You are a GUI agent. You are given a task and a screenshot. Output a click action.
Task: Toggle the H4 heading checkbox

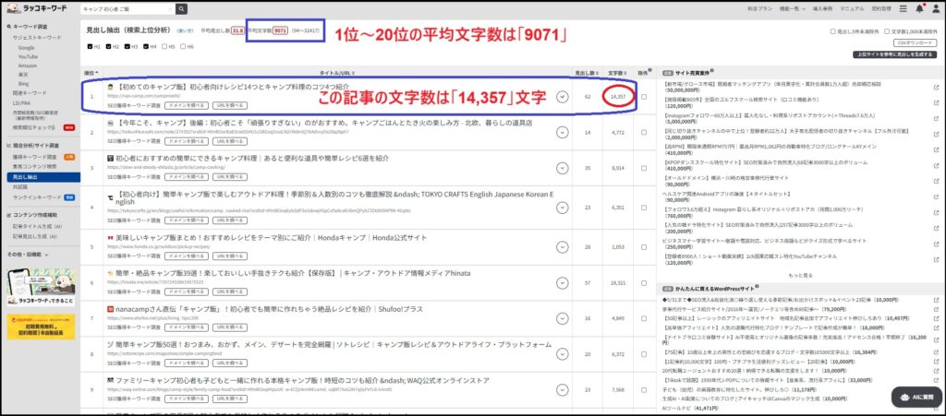145,46
